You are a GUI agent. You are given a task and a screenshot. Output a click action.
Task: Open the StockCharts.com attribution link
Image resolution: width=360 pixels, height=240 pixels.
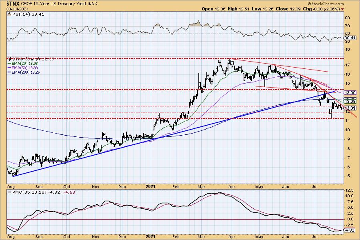(x=326, y=4)
